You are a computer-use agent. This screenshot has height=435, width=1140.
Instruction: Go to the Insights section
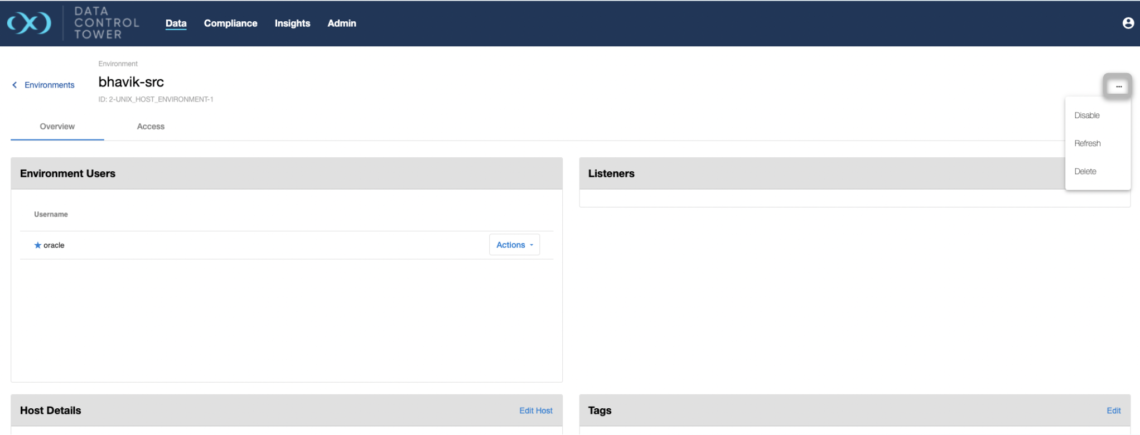292,23
